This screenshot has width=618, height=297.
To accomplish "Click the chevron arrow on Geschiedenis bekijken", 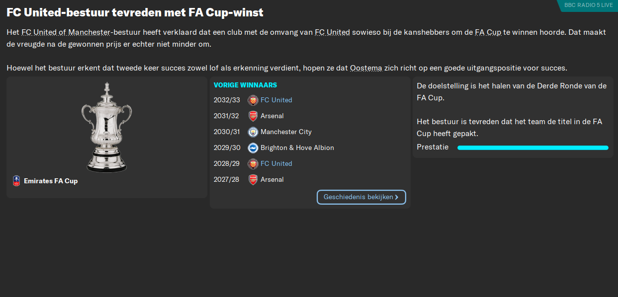I will click(x=397, y=197).
